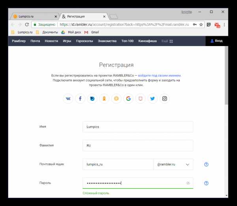This screenshot has height=206, width=237.
Task: Open Lumpics.ru bookmark
Action: pyautogui.click(x=22, y=32)
